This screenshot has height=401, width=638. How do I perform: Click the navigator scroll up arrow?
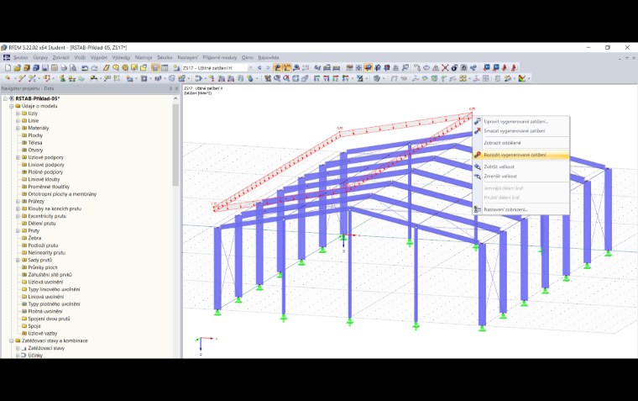point(175,98)
